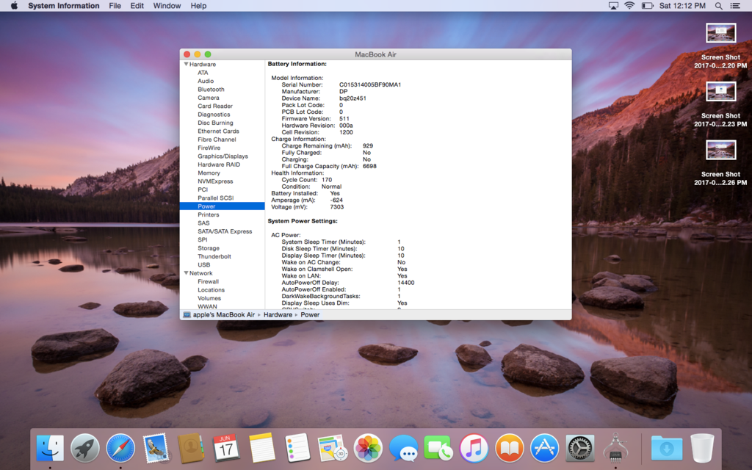The width and height of the screenshot is (752, 470).
Task: Open FaceTime icon in Dock
Action: 438,448
